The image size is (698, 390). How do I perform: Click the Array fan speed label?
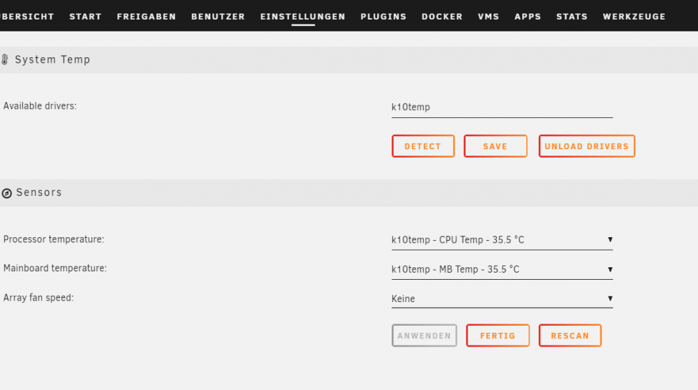[x=38, y=297]
